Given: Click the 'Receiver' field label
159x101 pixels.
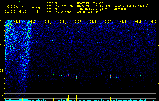Looking at the screenshot, I should point(51,9).
